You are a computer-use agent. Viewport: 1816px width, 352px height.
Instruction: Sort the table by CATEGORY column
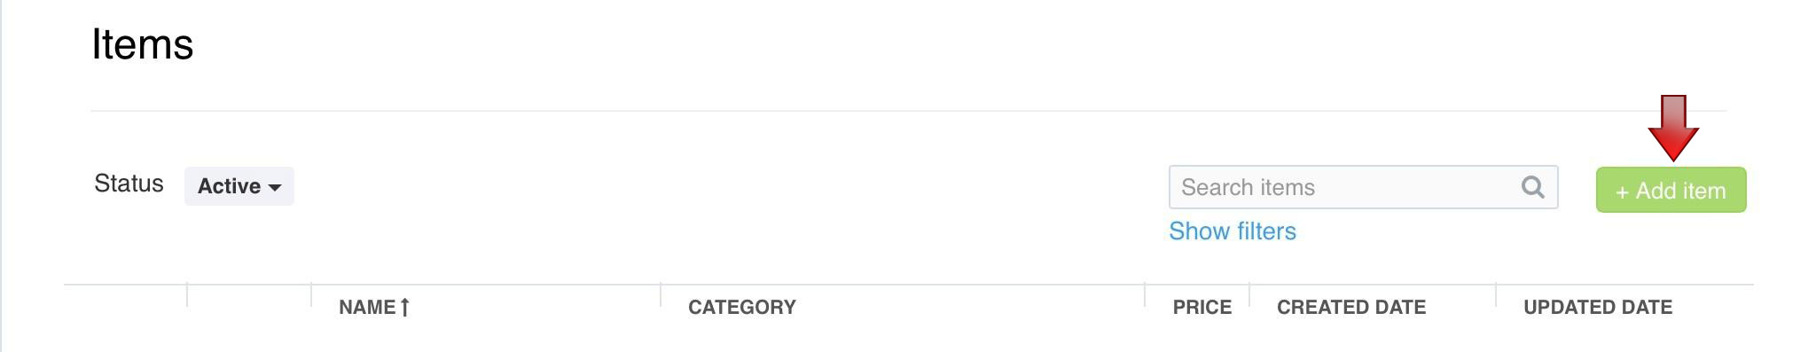tap(742, 307)
